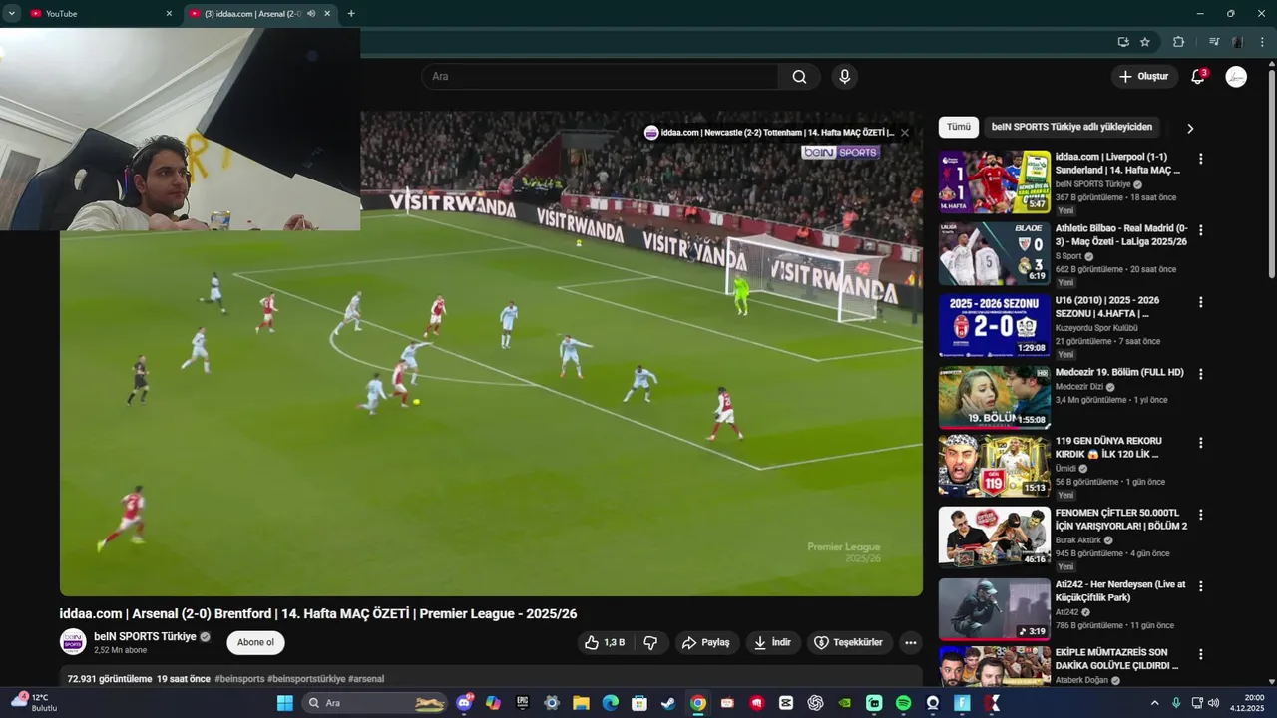Open the U16 (2010) 2-0 video thumbnail

[x=995, y=325]
